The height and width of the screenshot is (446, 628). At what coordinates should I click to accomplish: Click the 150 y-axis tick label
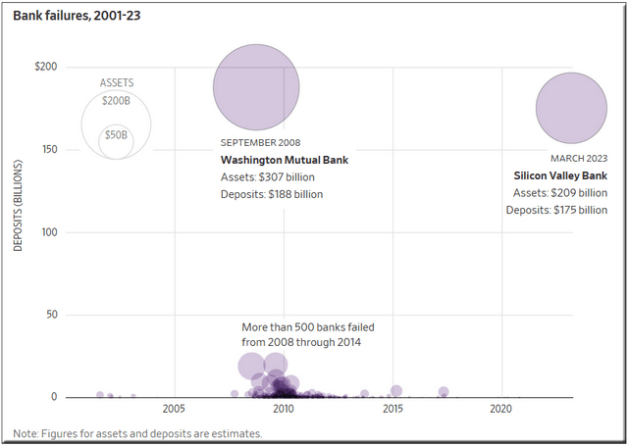click(x=50, y=149)
